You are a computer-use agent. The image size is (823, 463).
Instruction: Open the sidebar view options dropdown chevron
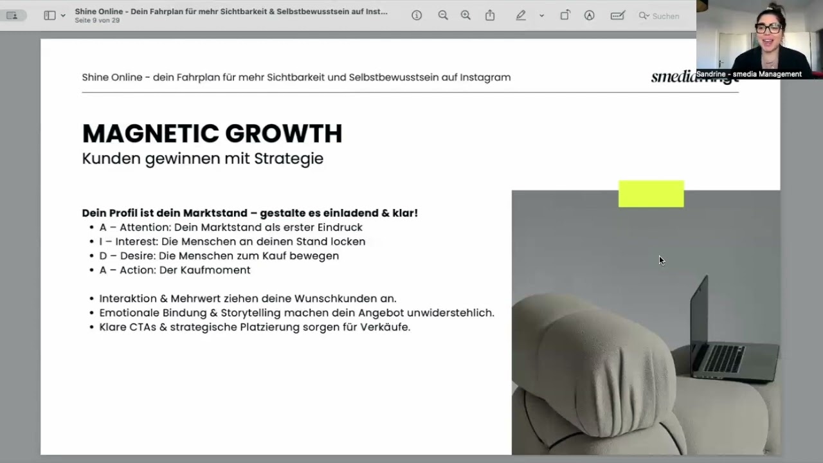(63, 15)
